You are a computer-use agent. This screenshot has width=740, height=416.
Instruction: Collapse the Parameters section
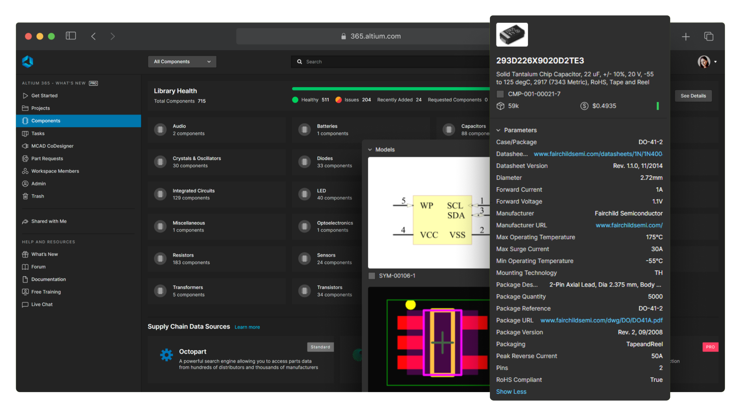pyautogui.click(x=498, y=130)
